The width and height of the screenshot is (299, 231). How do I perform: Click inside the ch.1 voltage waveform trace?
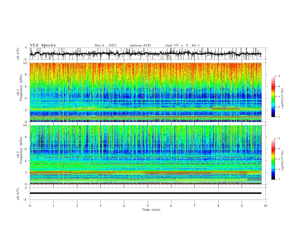145,54
